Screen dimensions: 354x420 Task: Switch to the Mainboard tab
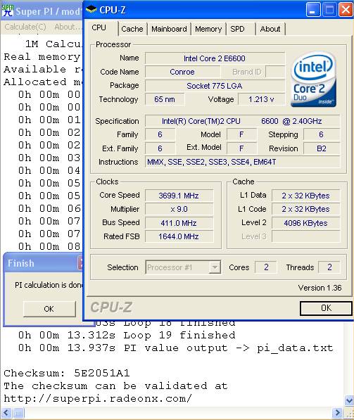169,29
